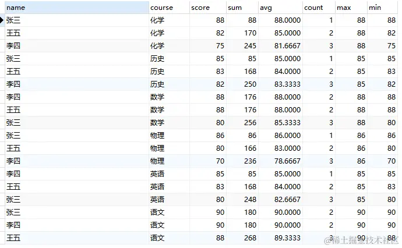Click 历史 course cell in 李四's row

169,84
